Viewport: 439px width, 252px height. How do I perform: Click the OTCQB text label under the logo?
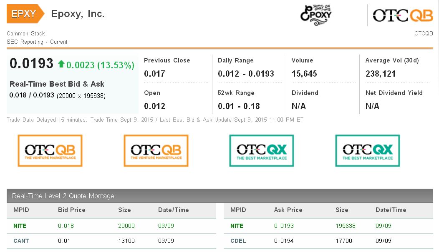pyautogui.click(x=424, y=33)
